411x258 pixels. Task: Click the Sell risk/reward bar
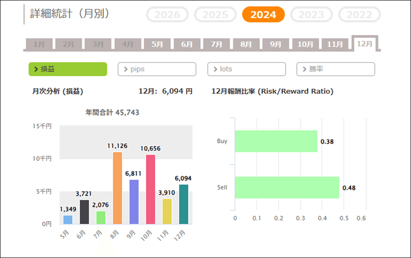(x=287, y=187)
